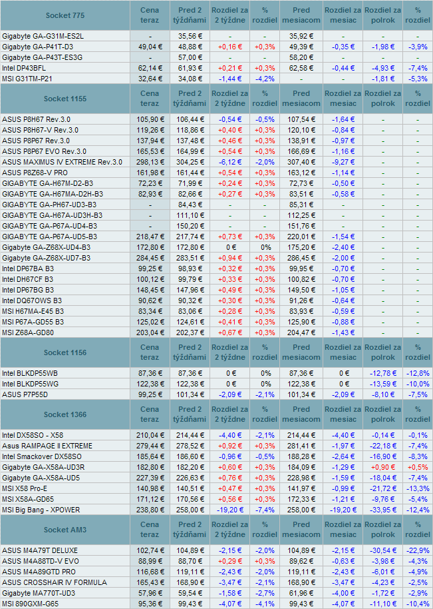Click the Socket 1366 section header

[x=65, y=414]
